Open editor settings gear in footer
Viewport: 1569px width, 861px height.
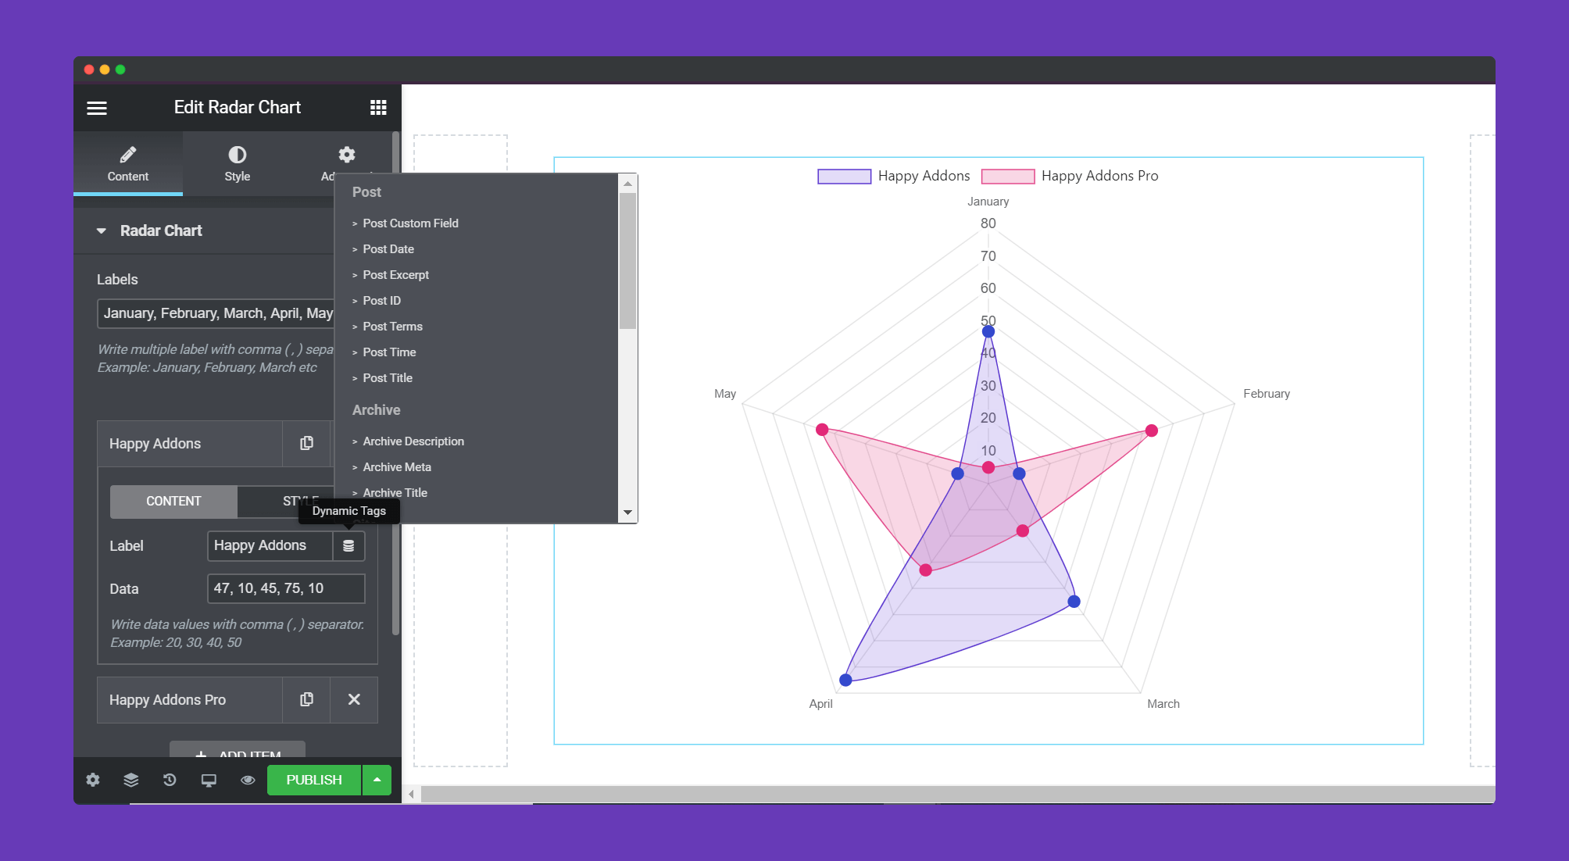coord(93,780)
